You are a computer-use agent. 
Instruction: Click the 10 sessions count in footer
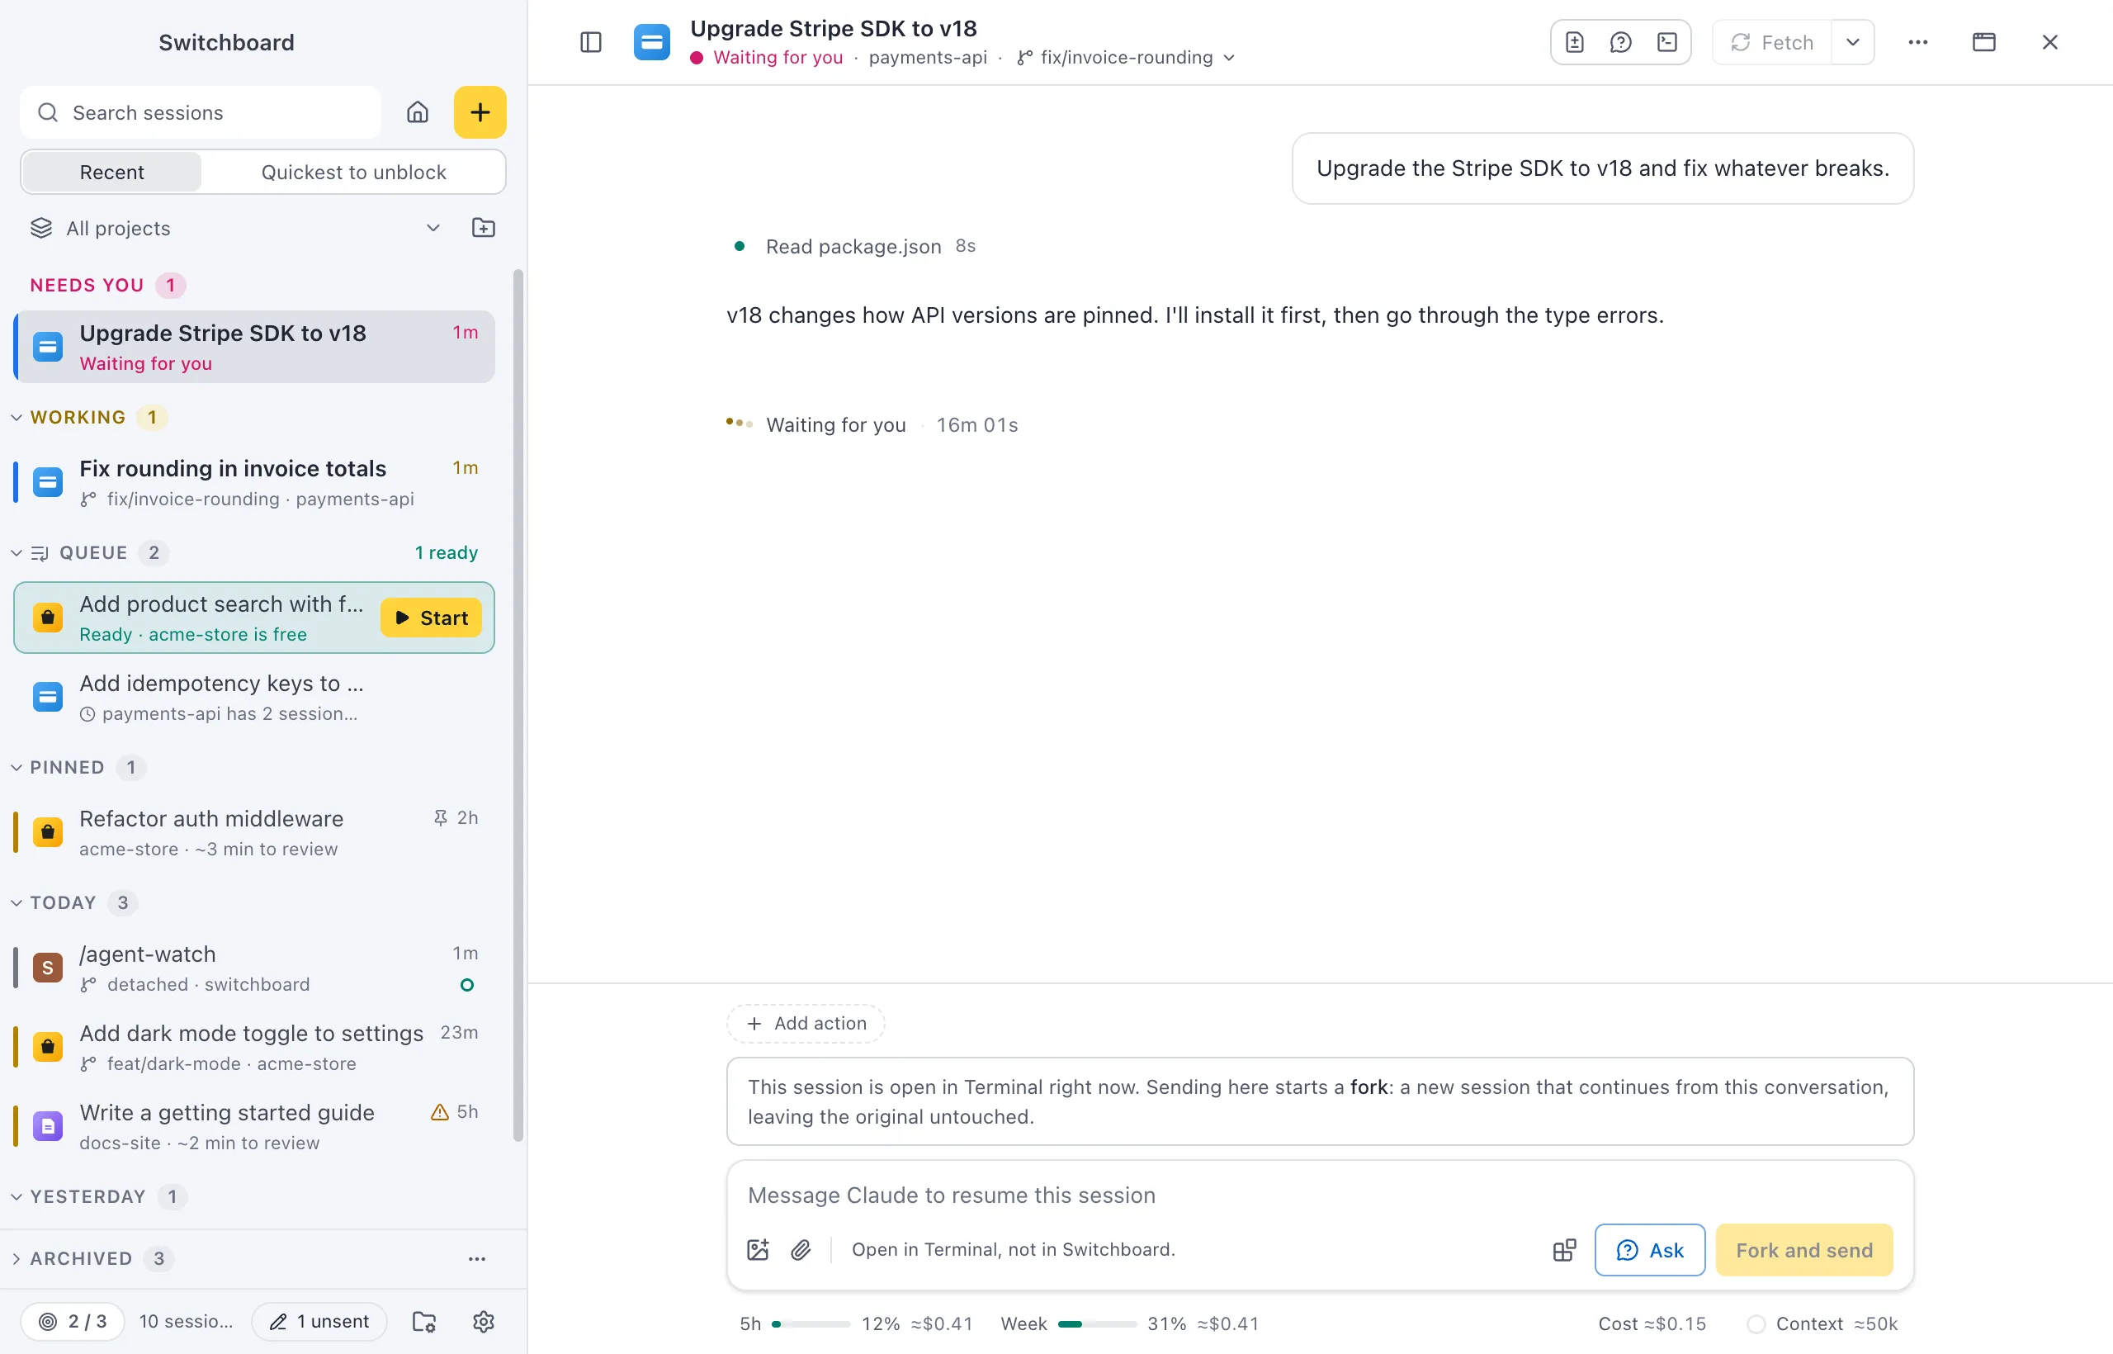[x=186, y=1322]
